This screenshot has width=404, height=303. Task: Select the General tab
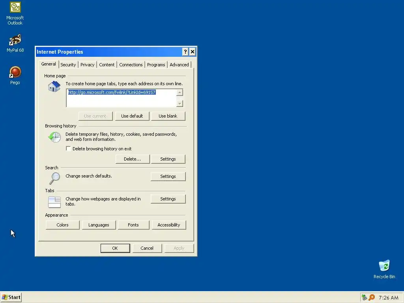click(49, 64)
